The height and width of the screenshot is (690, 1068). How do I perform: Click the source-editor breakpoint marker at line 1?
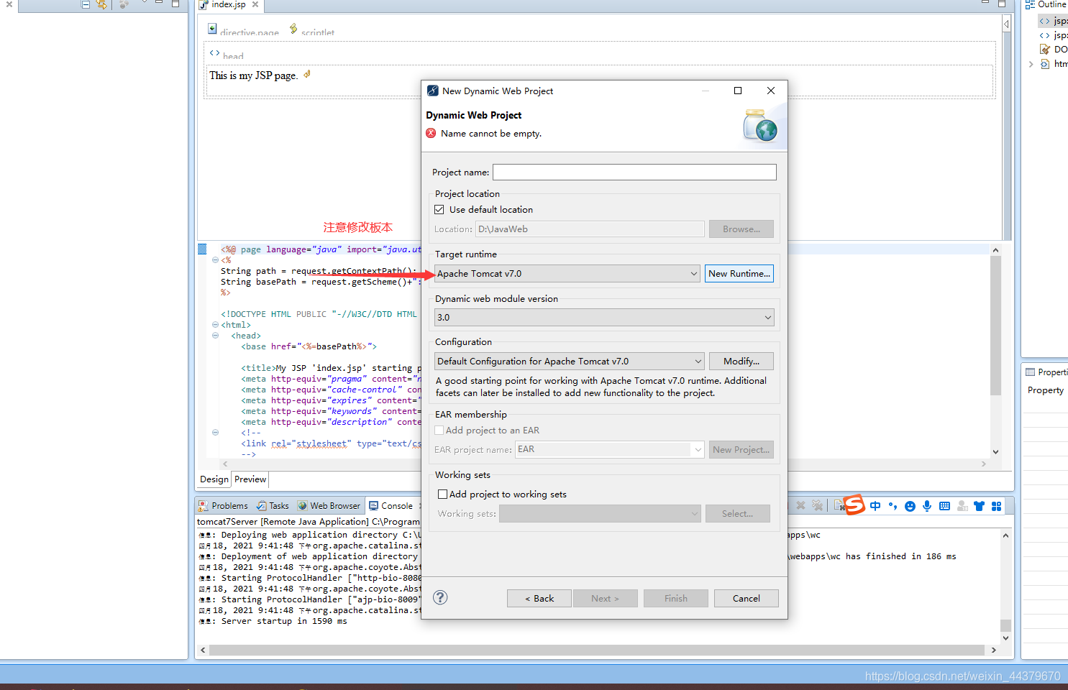click(x=202, y=249)
